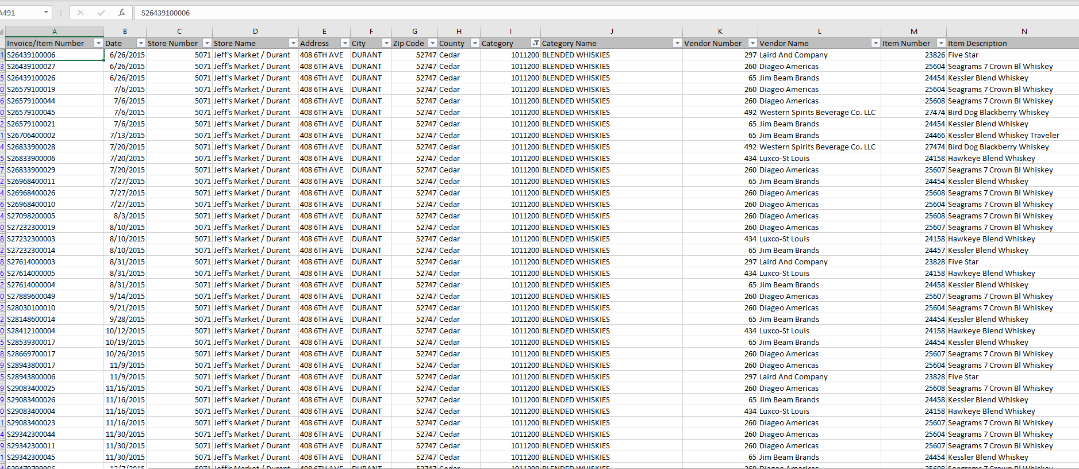Open the Vendor Name filter dropdown
The image size is (1079, 469).
[876, 43]
